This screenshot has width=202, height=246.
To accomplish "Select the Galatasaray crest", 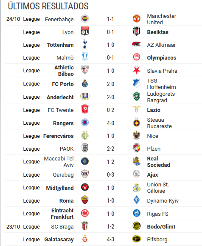I will click(x=85, y=239).
